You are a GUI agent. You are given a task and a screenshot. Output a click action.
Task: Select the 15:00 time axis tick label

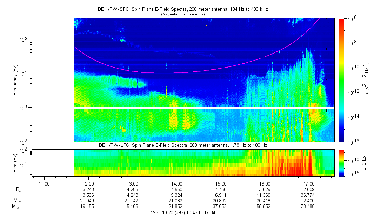(221, 184)
